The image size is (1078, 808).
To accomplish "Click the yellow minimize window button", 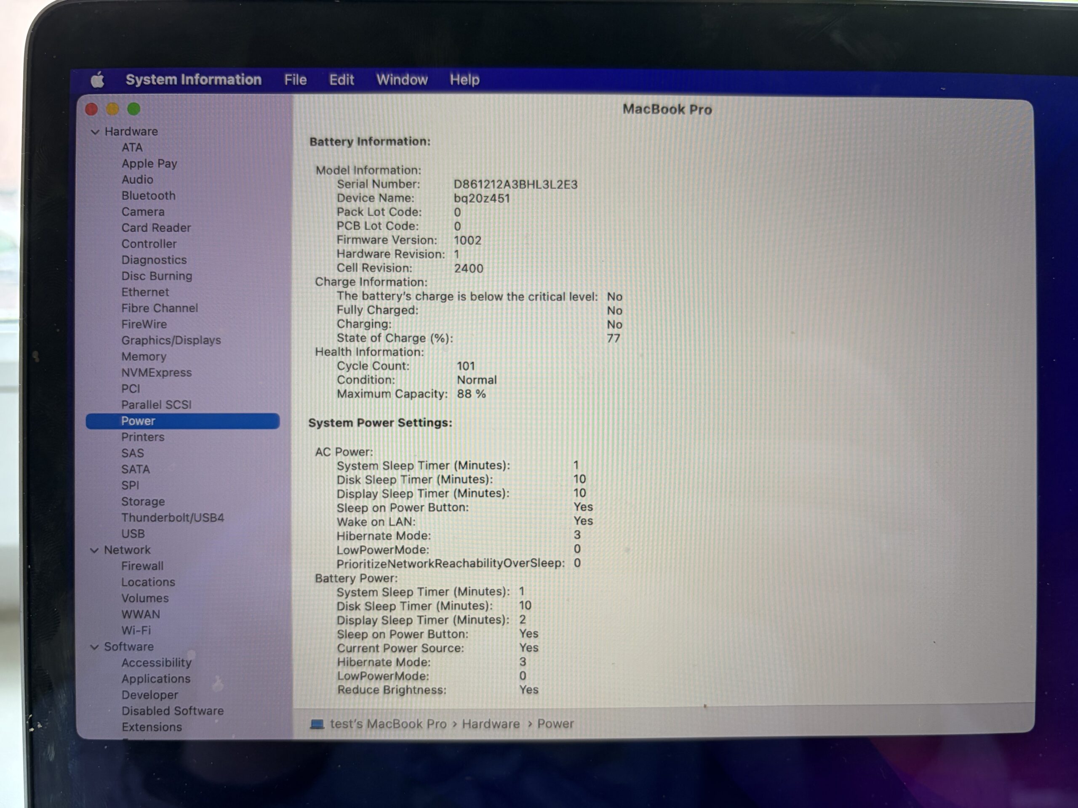I will (112, 109).
